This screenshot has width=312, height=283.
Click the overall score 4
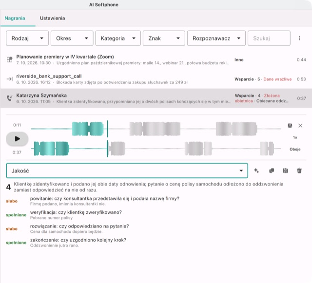(x=8, y=187)
